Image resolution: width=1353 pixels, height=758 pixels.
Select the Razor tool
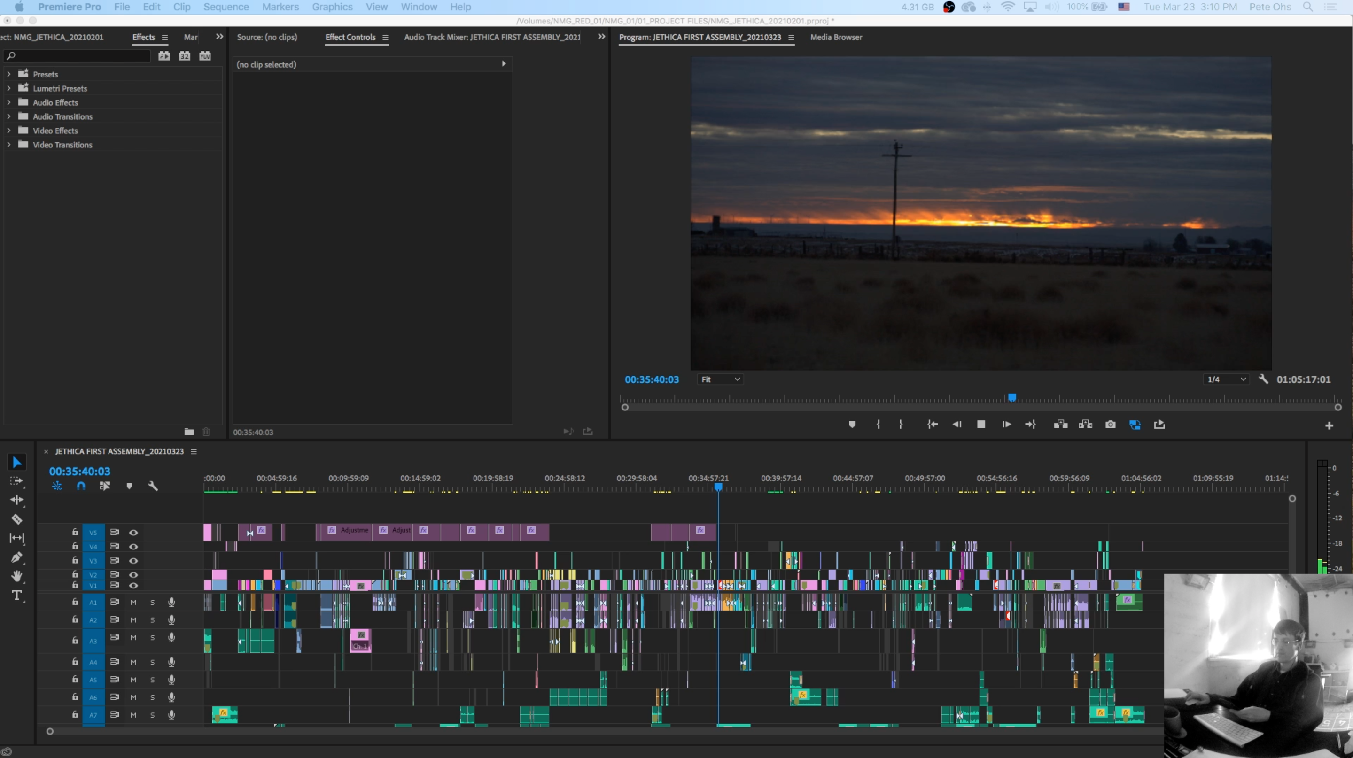pos(16,519)
